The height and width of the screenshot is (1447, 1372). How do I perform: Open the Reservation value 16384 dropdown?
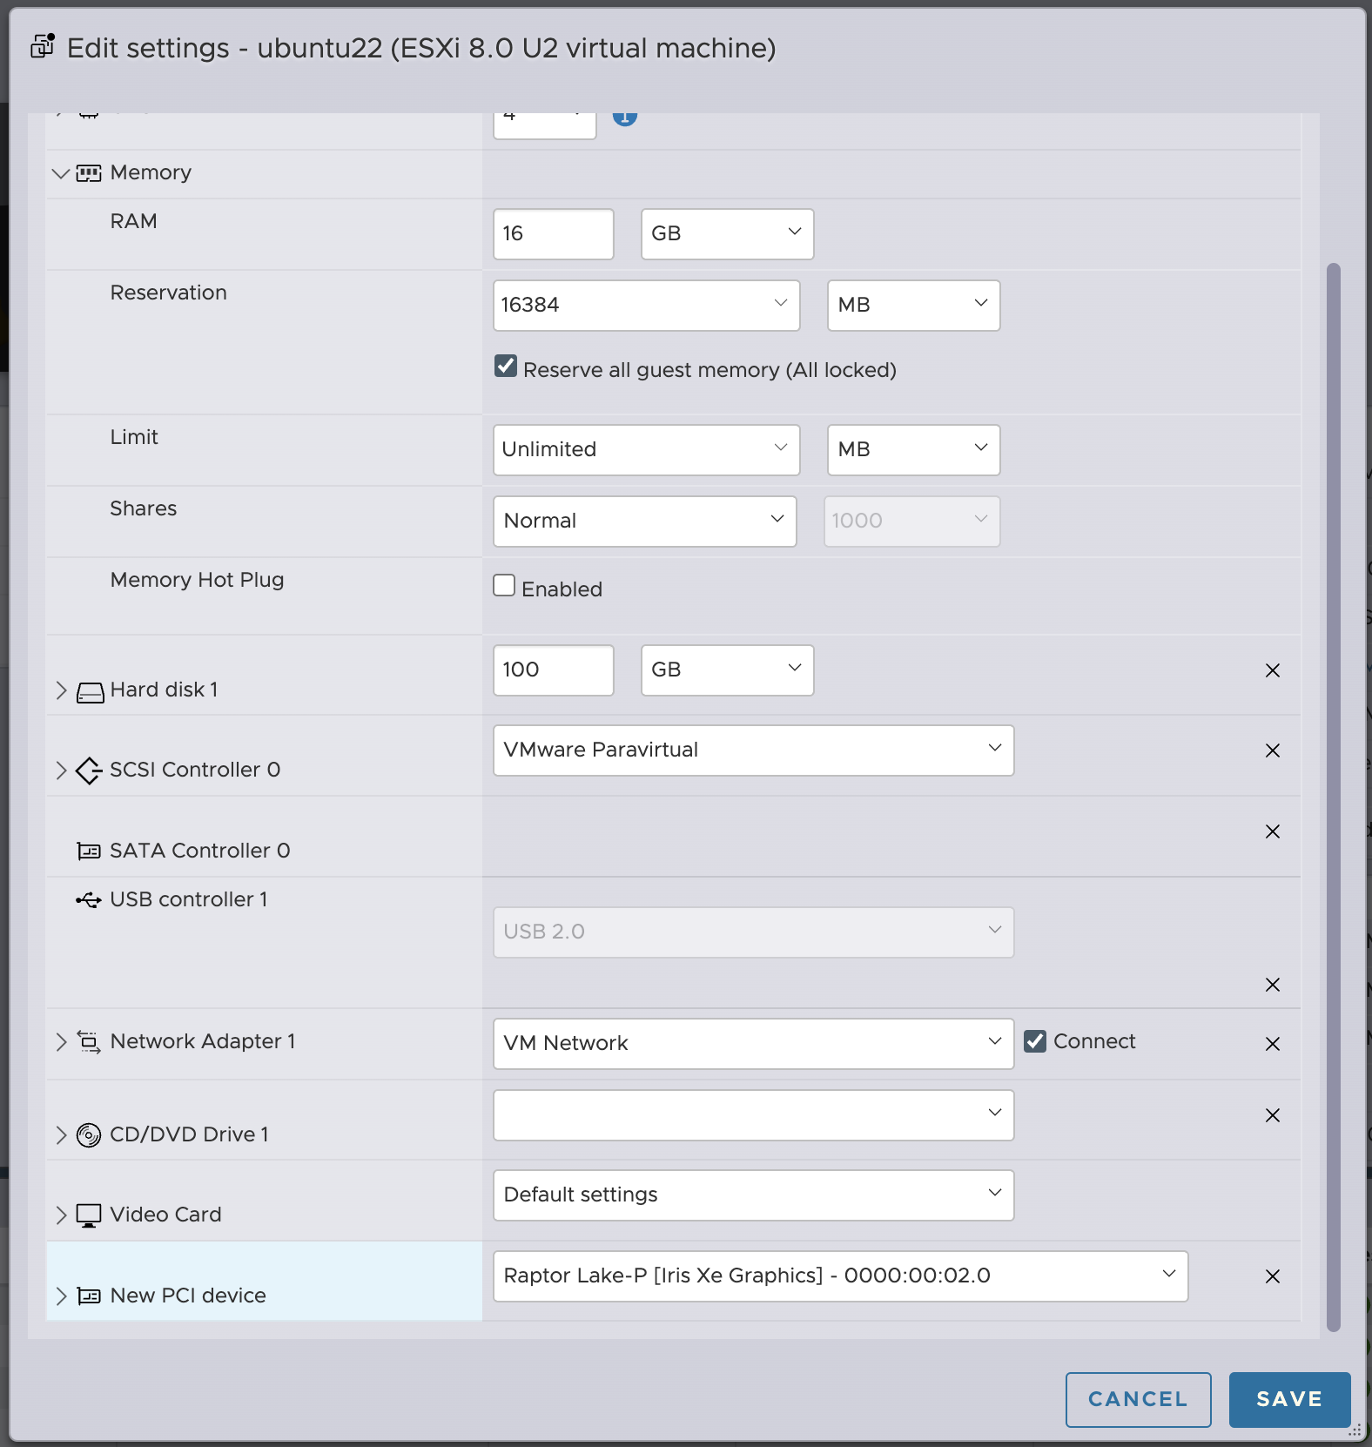(x=647, y=306)
